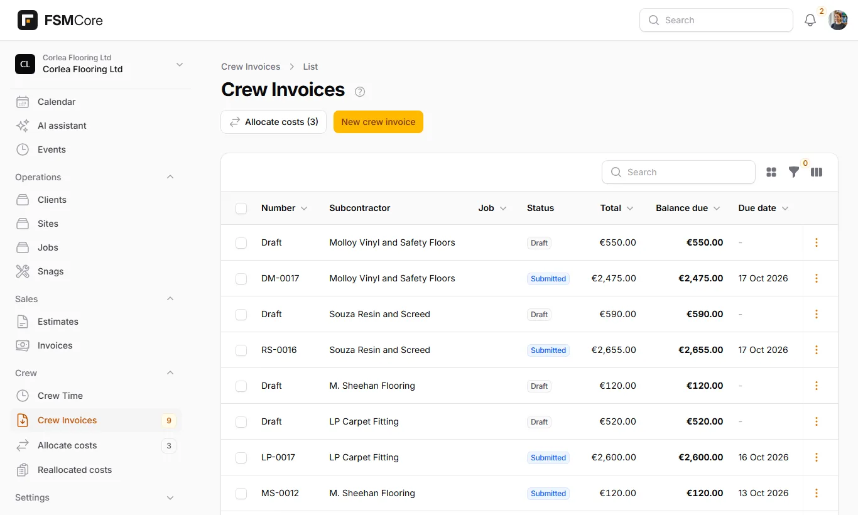Go to the AI assistant page
The height and width of the screenshot is (515, 858).
[x=96, y=126]
